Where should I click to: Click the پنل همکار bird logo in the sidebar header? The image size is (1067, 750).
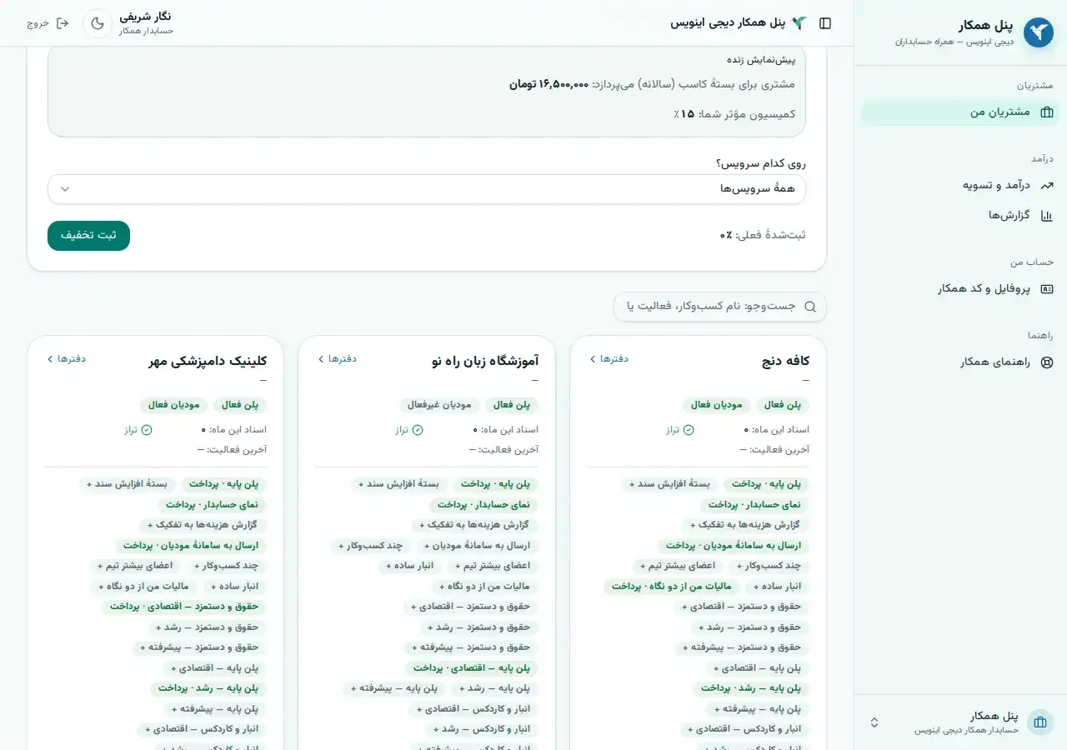(1038, 32)
